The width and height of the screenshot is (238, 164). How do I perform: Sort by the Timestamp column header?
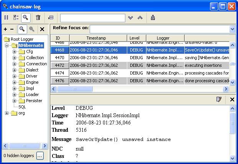coord(98,38)
